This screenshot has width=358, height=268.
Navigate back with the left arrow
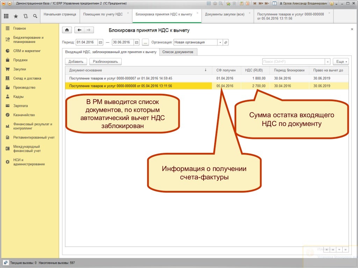point(80,30)
